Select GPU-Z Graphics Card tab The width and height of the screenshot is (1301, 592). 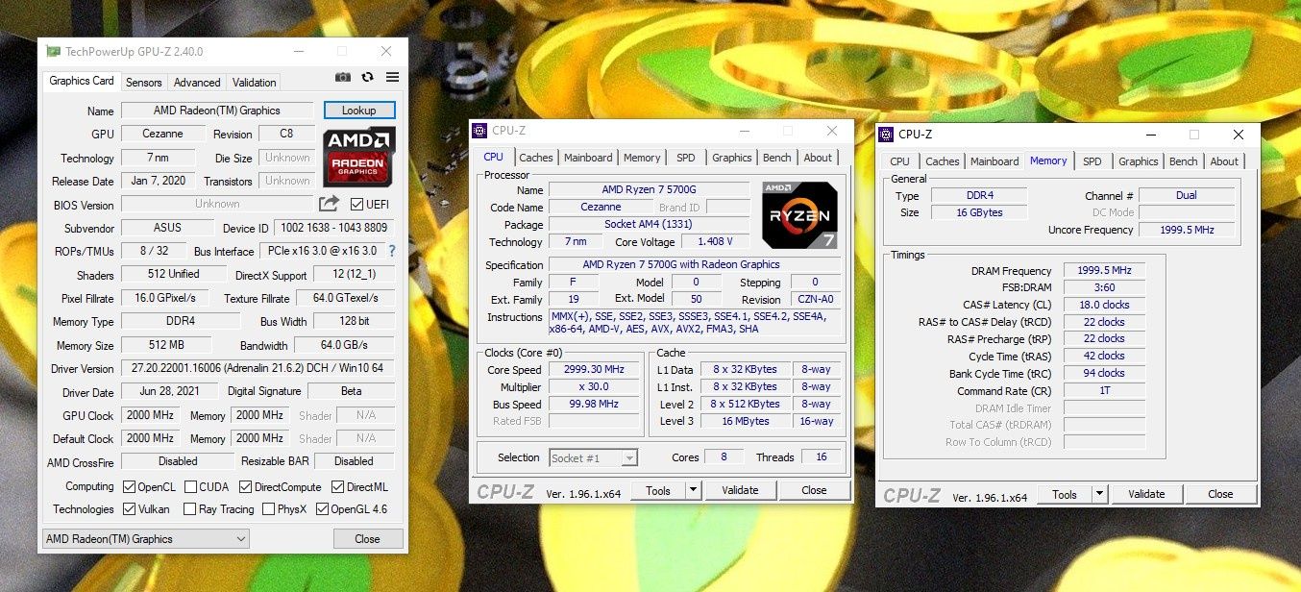click(x=82, y=81)
